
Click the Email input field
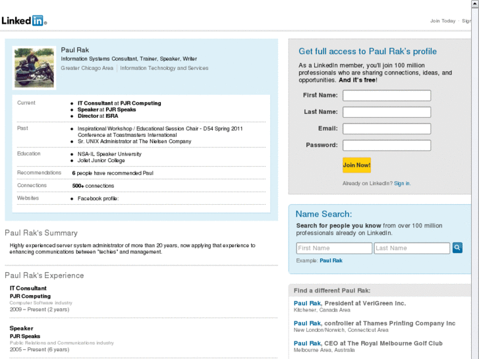(387, 128)
